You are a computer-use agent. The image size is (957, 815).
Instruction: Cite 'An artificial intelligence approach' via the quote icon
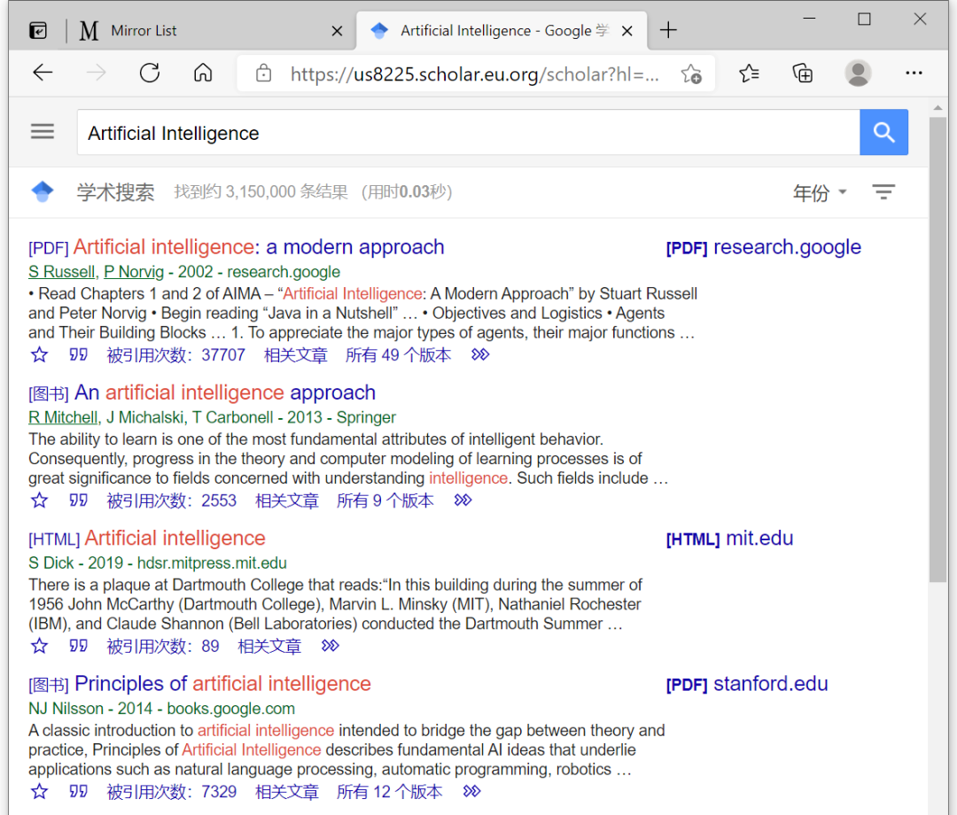[x=78, y=501]
